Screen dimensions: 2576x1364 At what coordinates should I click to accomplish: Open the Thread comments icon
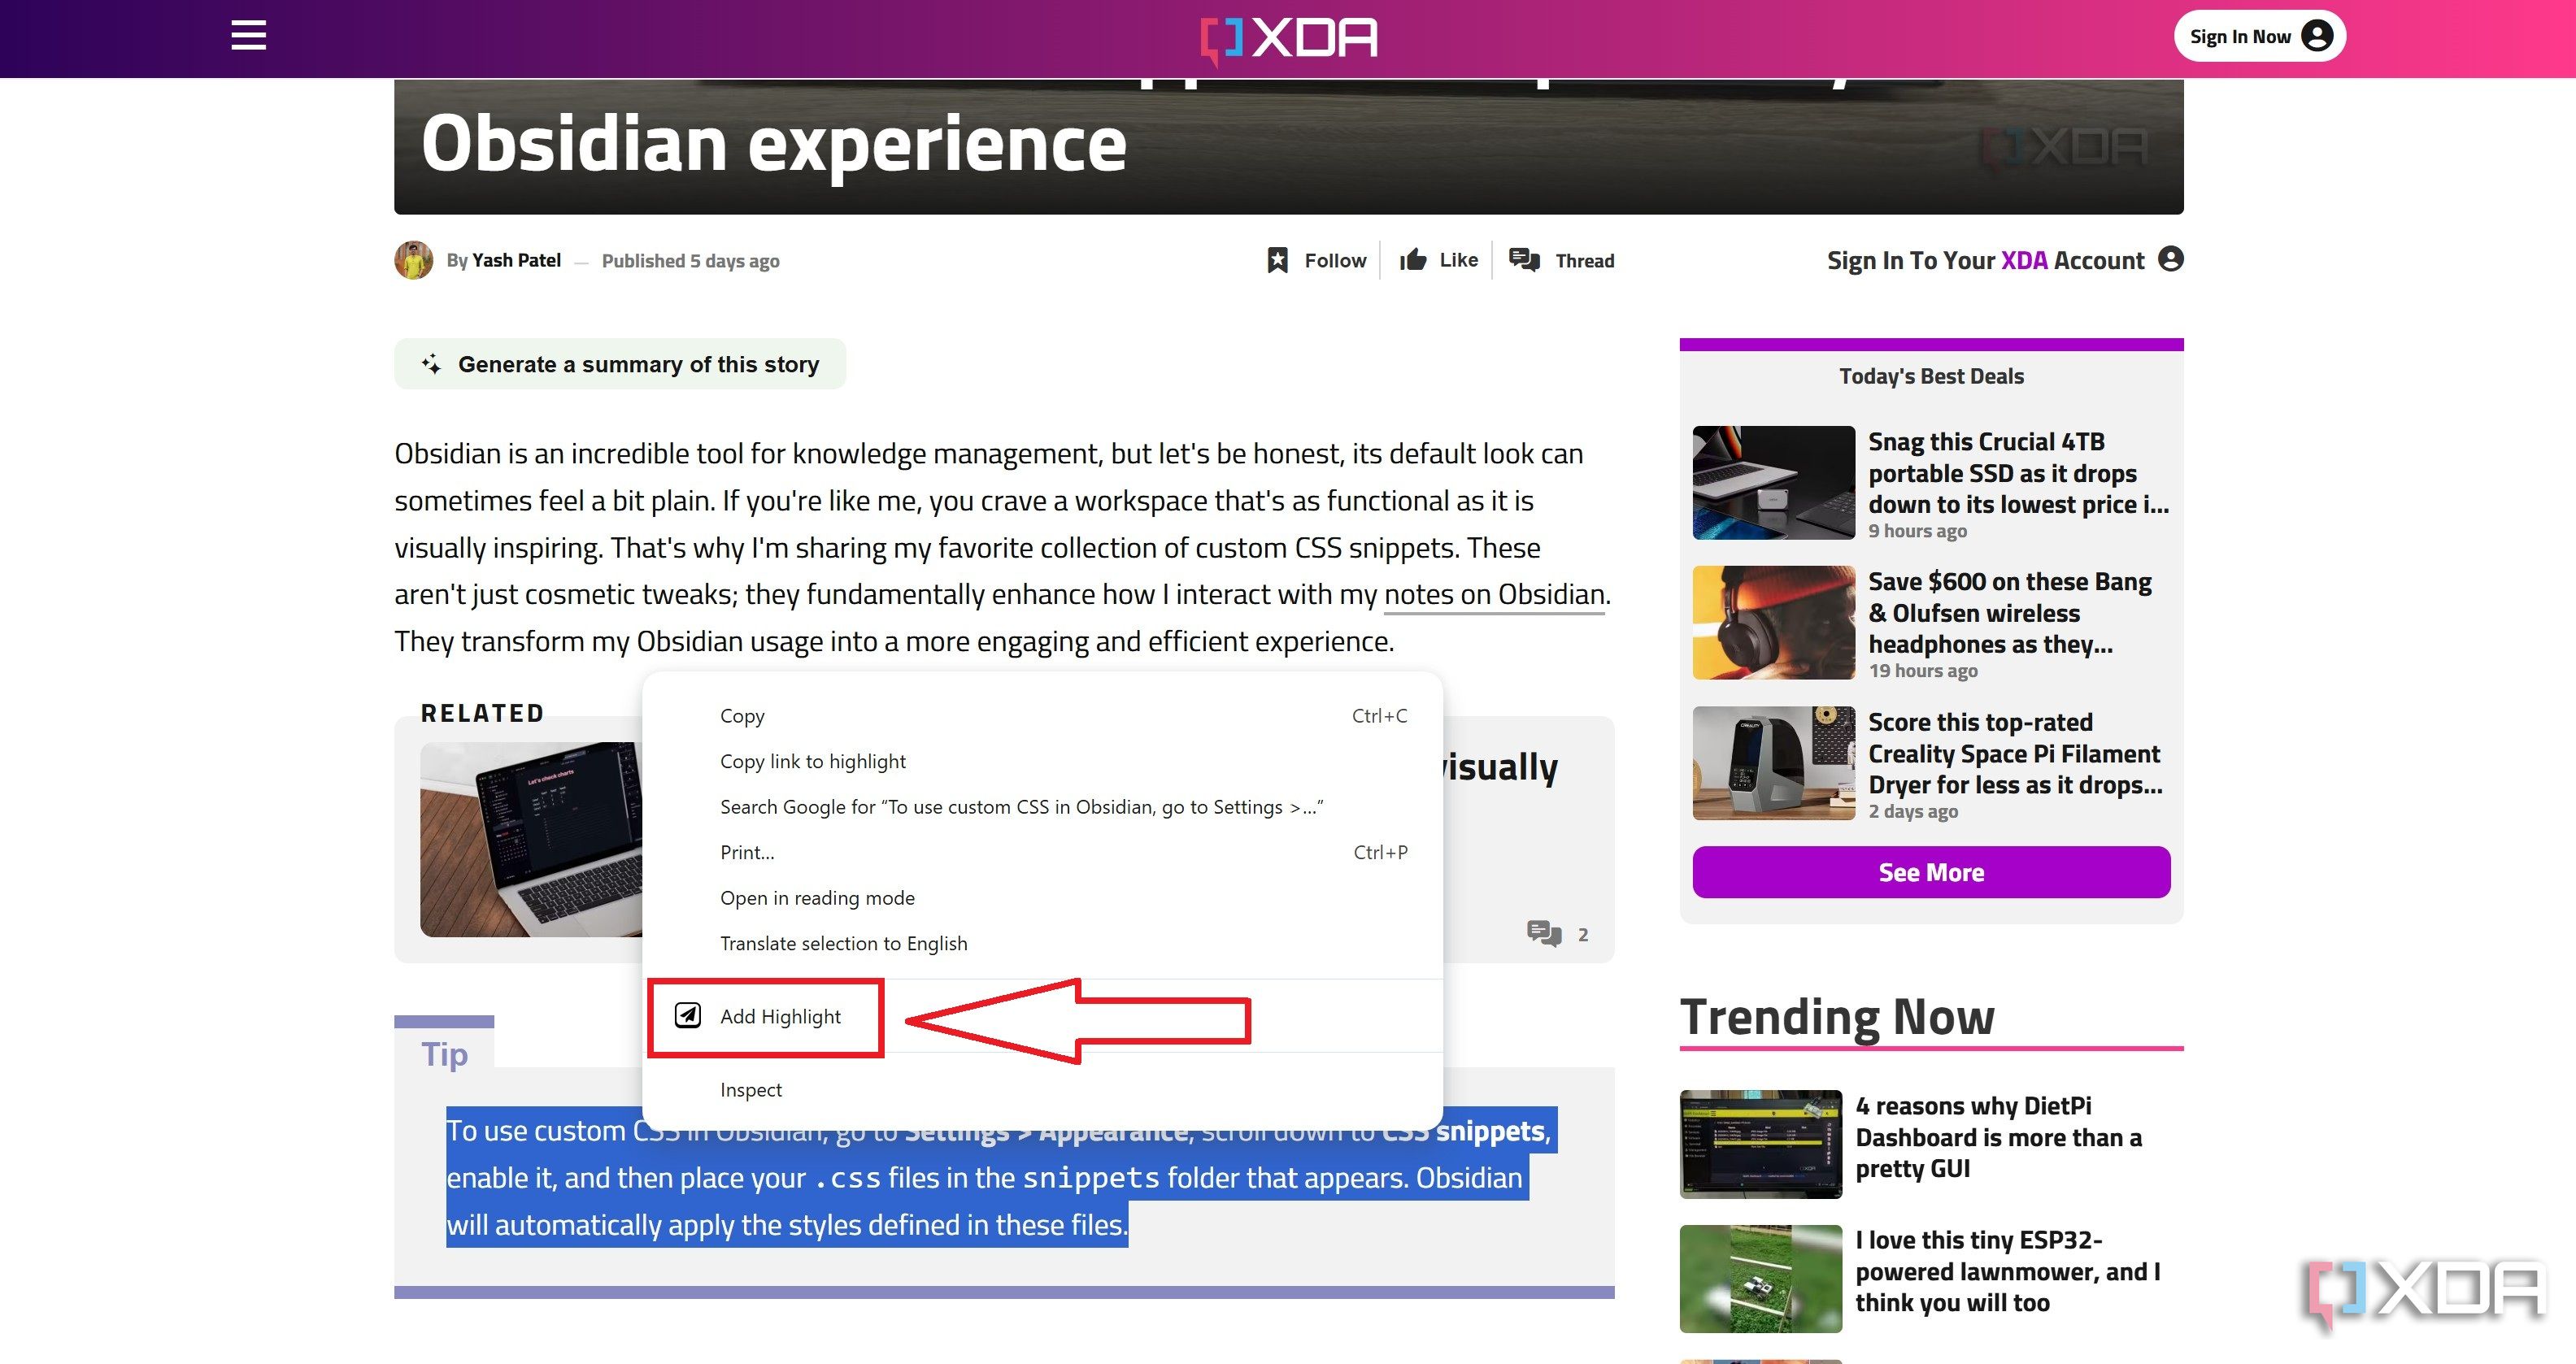1524,260
